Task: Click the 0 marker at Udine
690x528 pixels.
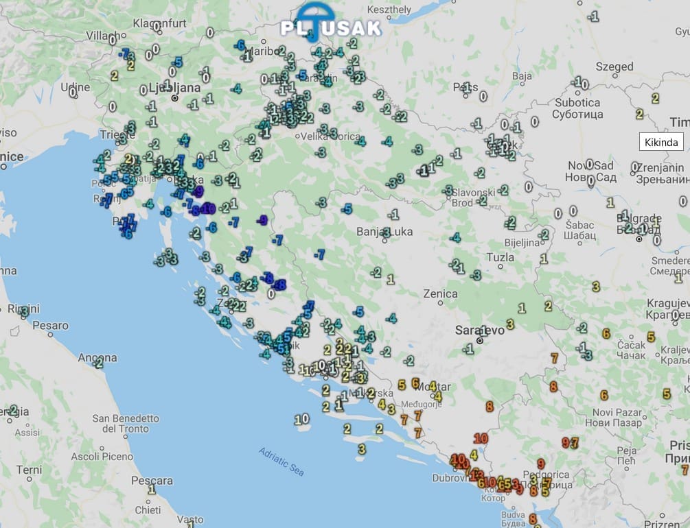Action: click(73, 93)
